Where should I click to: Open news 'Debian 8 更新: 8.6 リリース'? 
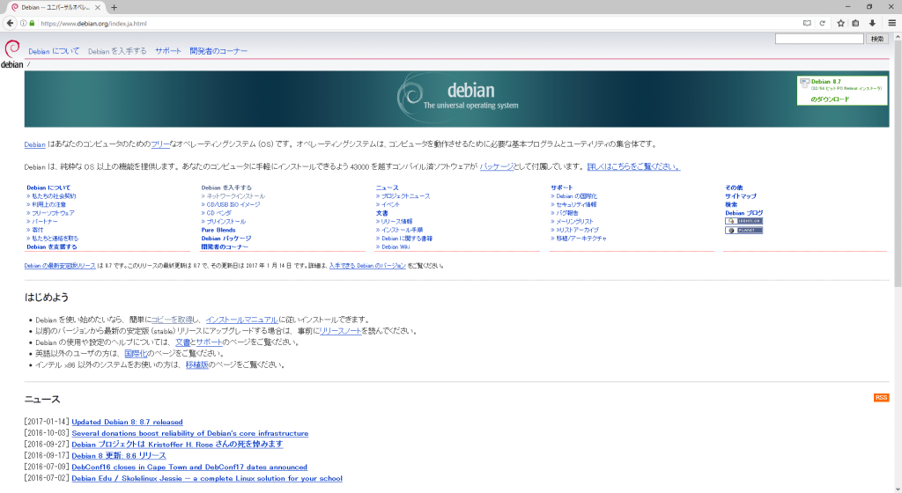[x=119, y=456]
